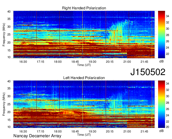Screen dimensions: 172x139
Task: Click 26 on the bottom colorbar scale
Action: tap(167, 109)
